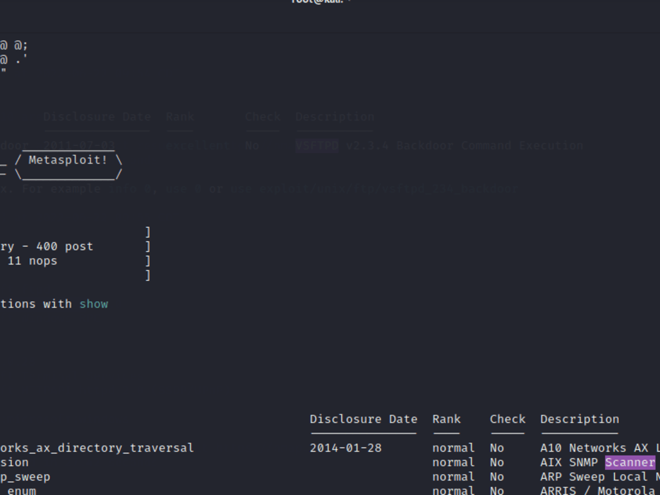
Task: Click the faded 'VSFTPD' highlighted word
Action: click(x=317, y=146)
